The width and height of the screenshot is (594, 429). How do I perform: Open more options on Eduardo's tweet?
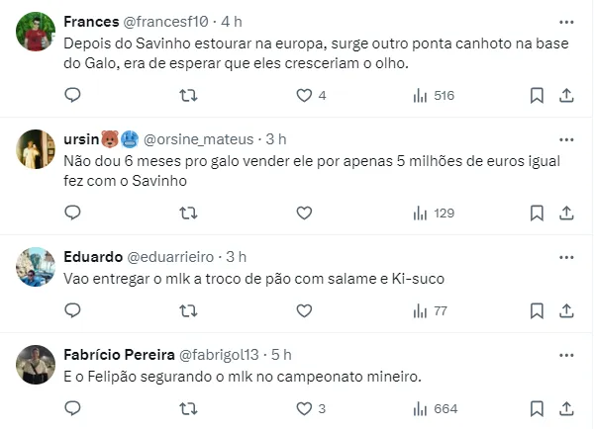[566, 257]
